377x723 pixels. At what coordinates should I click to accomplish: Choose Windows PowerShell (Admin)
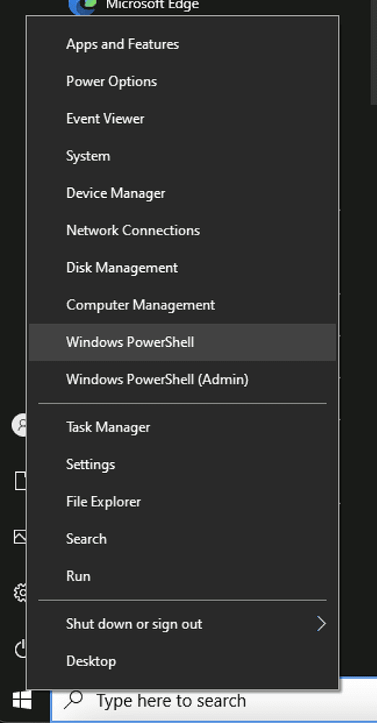[x=182, y=380]
